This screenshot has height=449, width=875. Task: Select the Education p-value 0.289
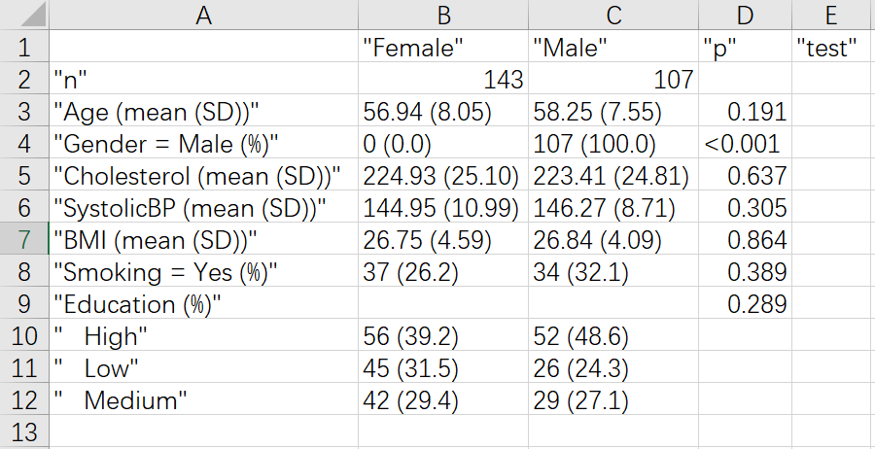click(745, 304)
